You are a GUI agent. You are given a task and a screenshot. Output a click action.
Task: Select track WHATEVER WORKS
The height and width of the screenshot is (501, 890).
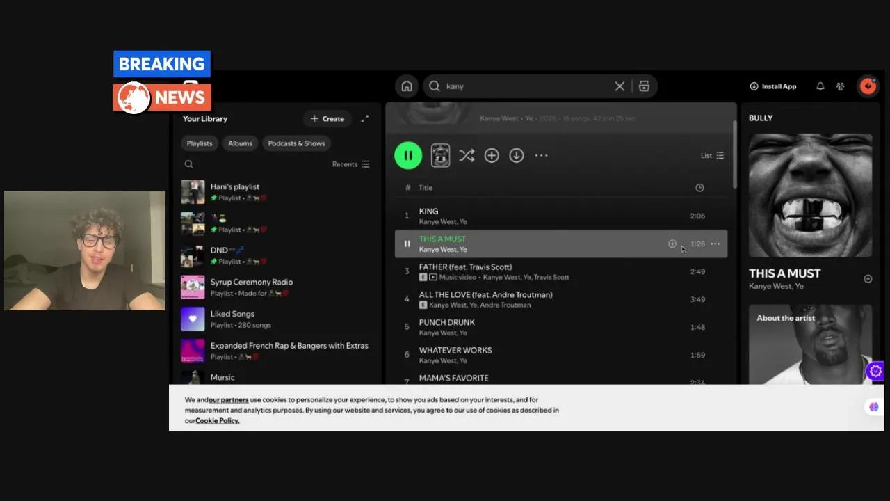[561, 355]
